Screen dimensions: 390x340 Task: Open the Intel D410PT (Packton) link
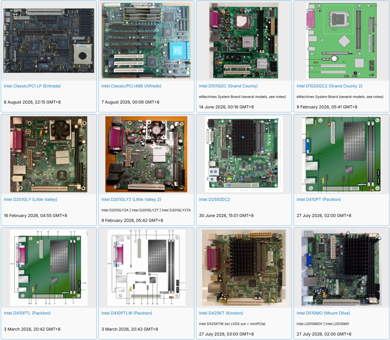coord(318,199)
